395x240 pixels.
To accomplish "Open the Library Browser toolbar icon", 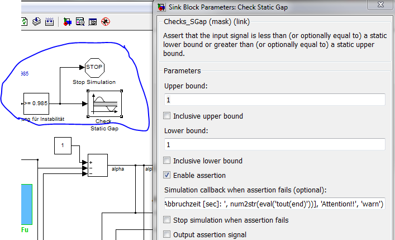I will pyautogui.click(x=67, y=22).
